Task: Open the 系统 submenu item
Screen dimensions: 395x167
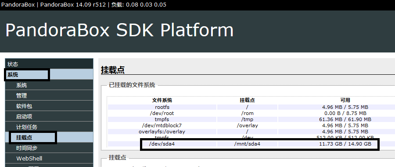Action: (x=49, y=85)
